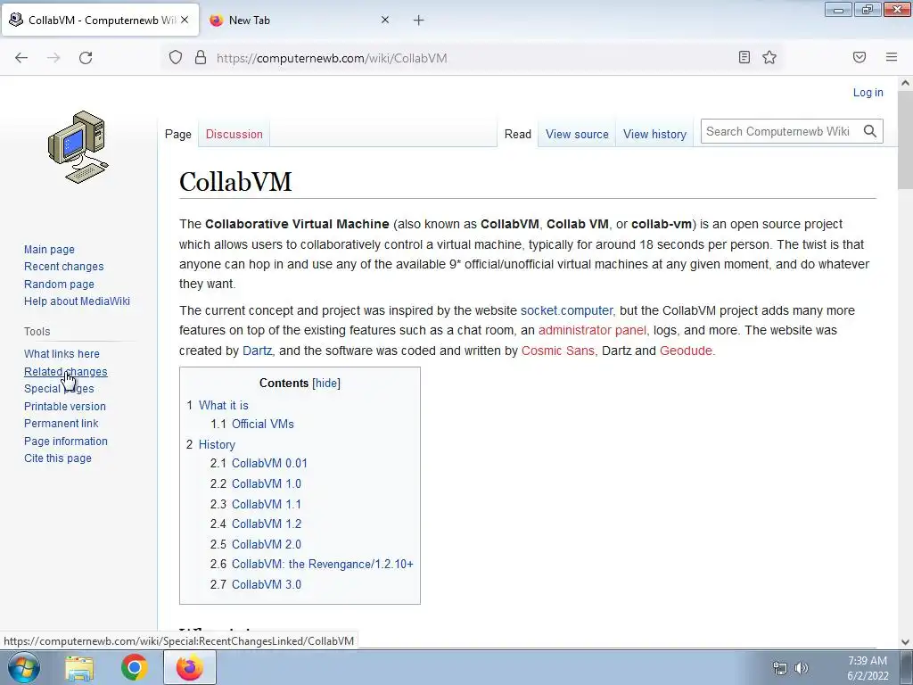Click the page scrollbar down arrow
Screen dimensions: 913x685
[x=905, y=642]
